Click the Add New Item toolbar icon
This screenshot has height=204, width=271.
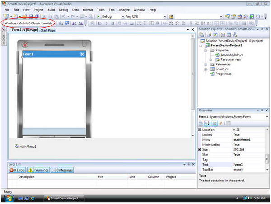point(16,16)
